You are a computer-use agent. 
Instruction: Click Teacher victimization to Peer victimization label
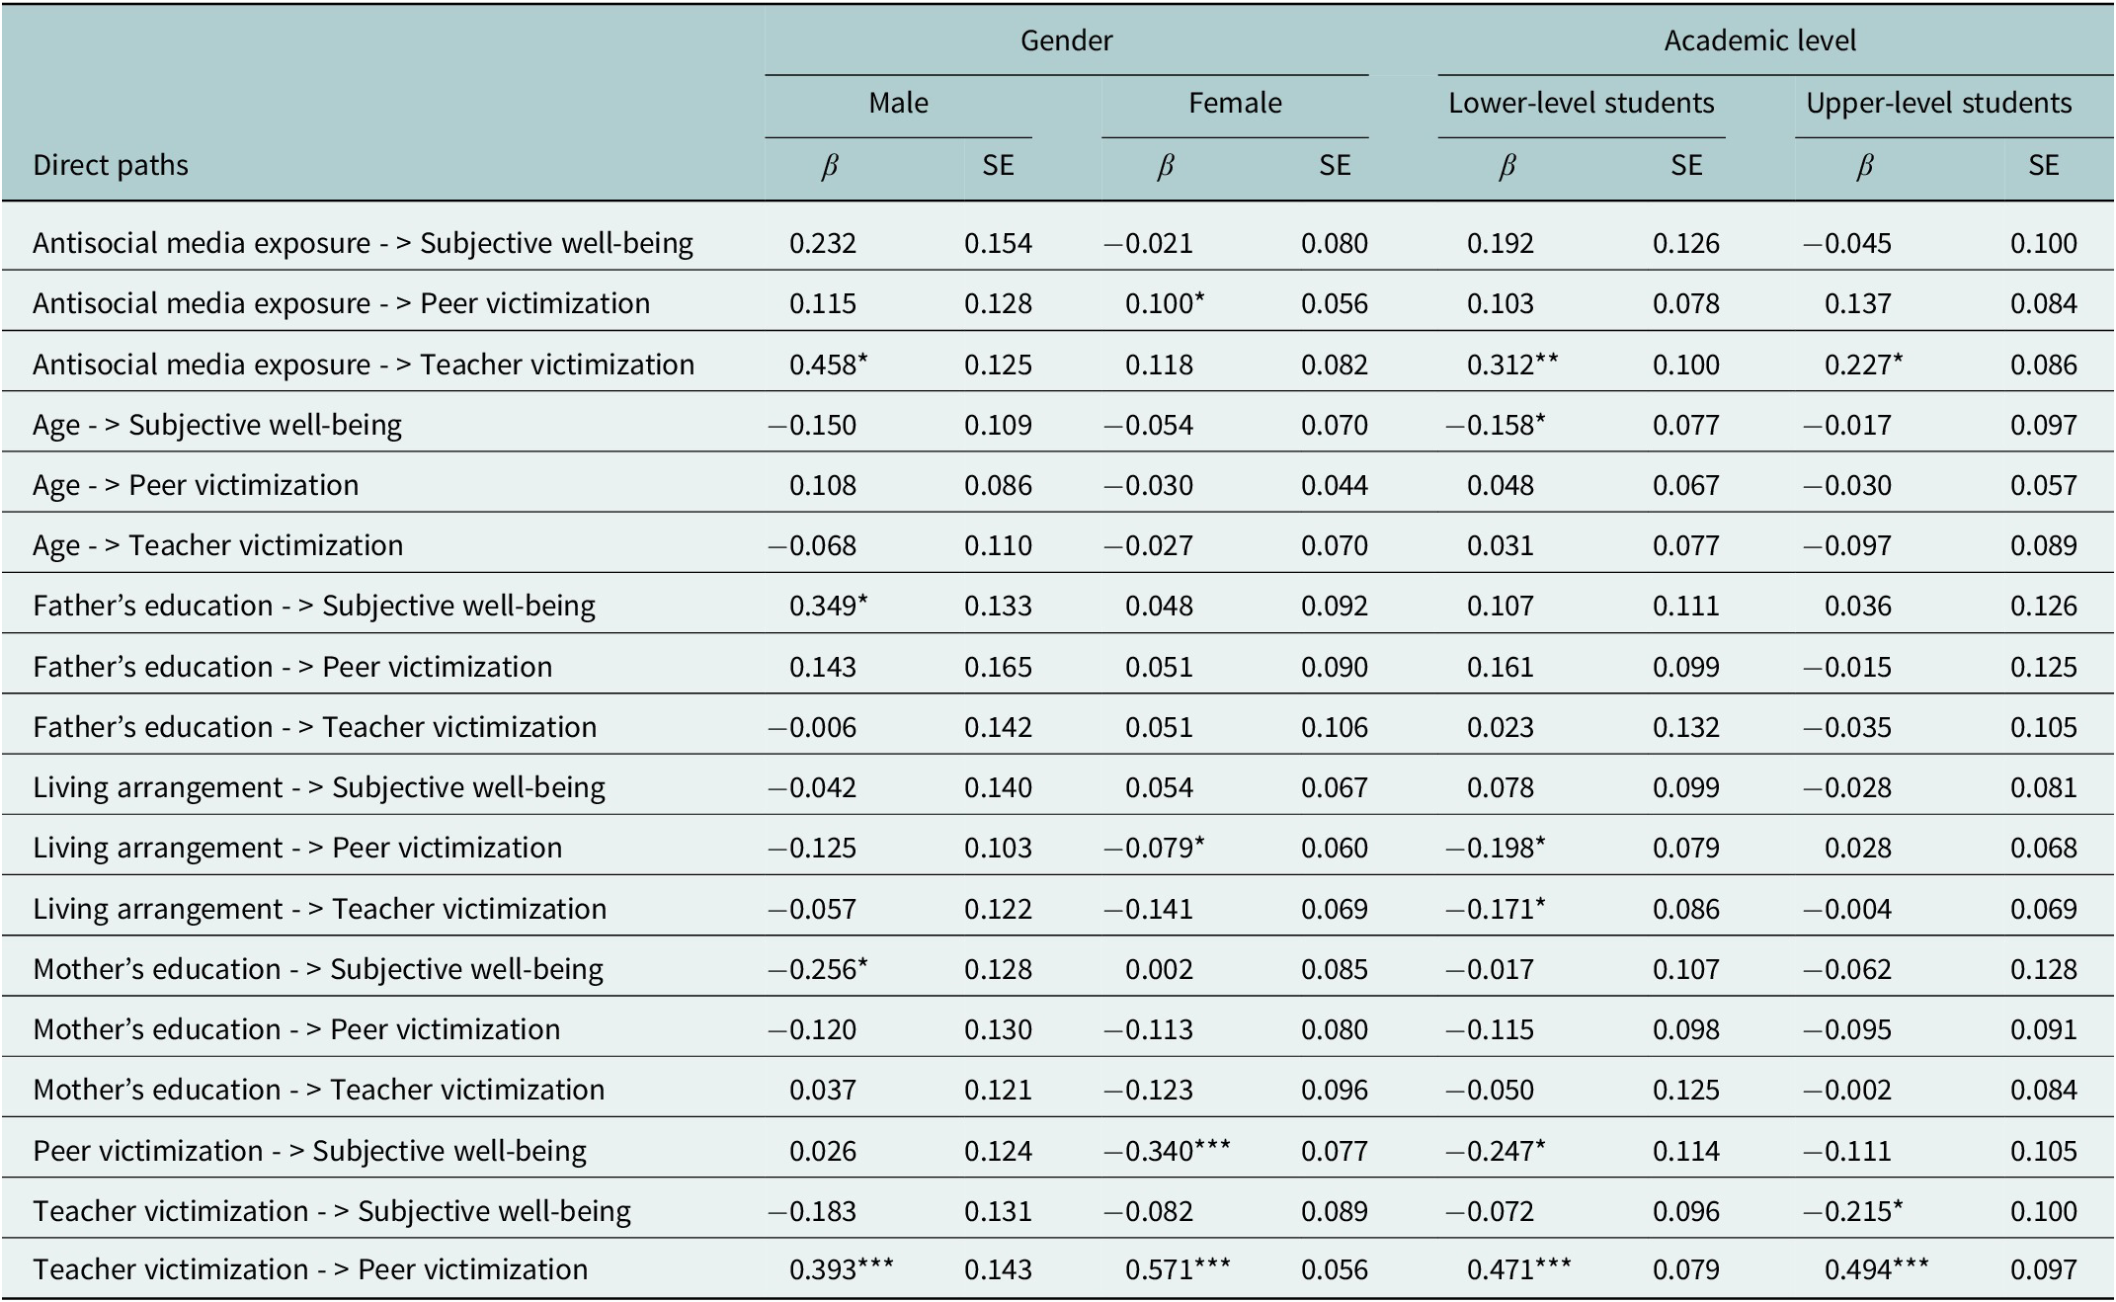tap(310, 1269)
